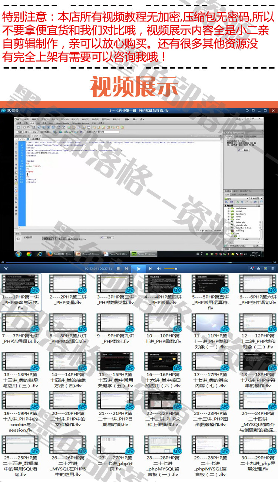Switch to 代码 view in Dreamweaver

pyautogui.click(x=20, y=132)
